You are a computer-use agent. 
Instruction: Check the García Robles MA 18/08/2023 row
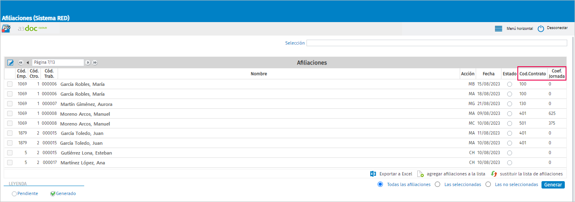[x=10, y=94]
